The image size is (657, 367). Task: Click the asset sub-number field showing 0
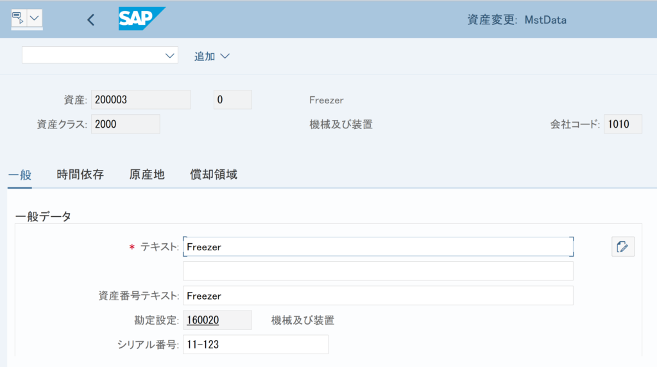click(x=232, y=99)
